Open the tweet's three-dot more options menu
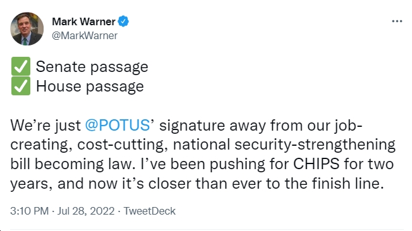The height and width of the screenshot is (231, 412). tap(397, 21)
